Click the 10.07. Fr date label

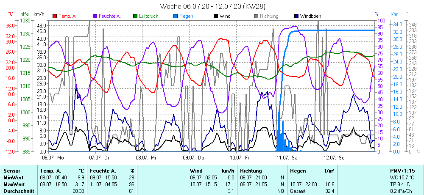tap(238, 157)
